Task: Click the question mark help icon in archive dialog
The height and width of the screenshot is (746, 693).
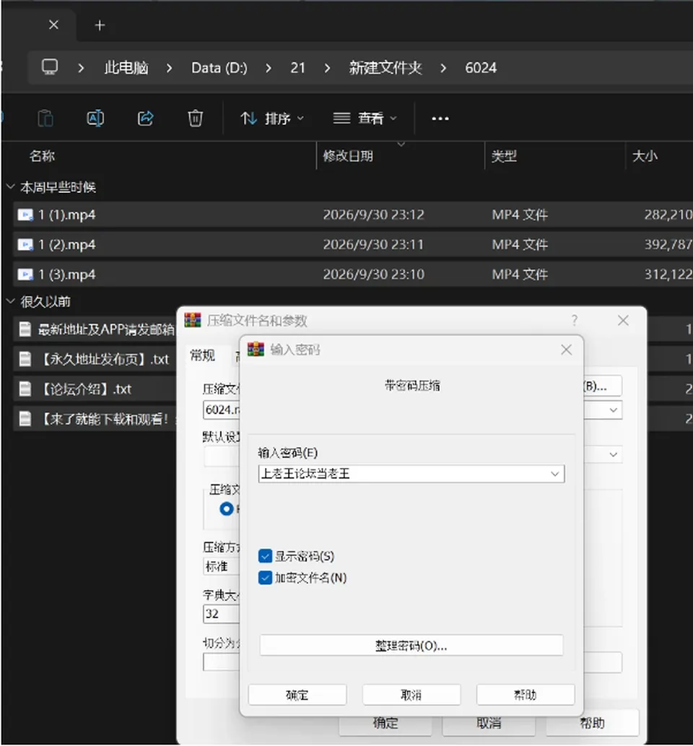Action: pyautogui.click(x=575, y=320)
